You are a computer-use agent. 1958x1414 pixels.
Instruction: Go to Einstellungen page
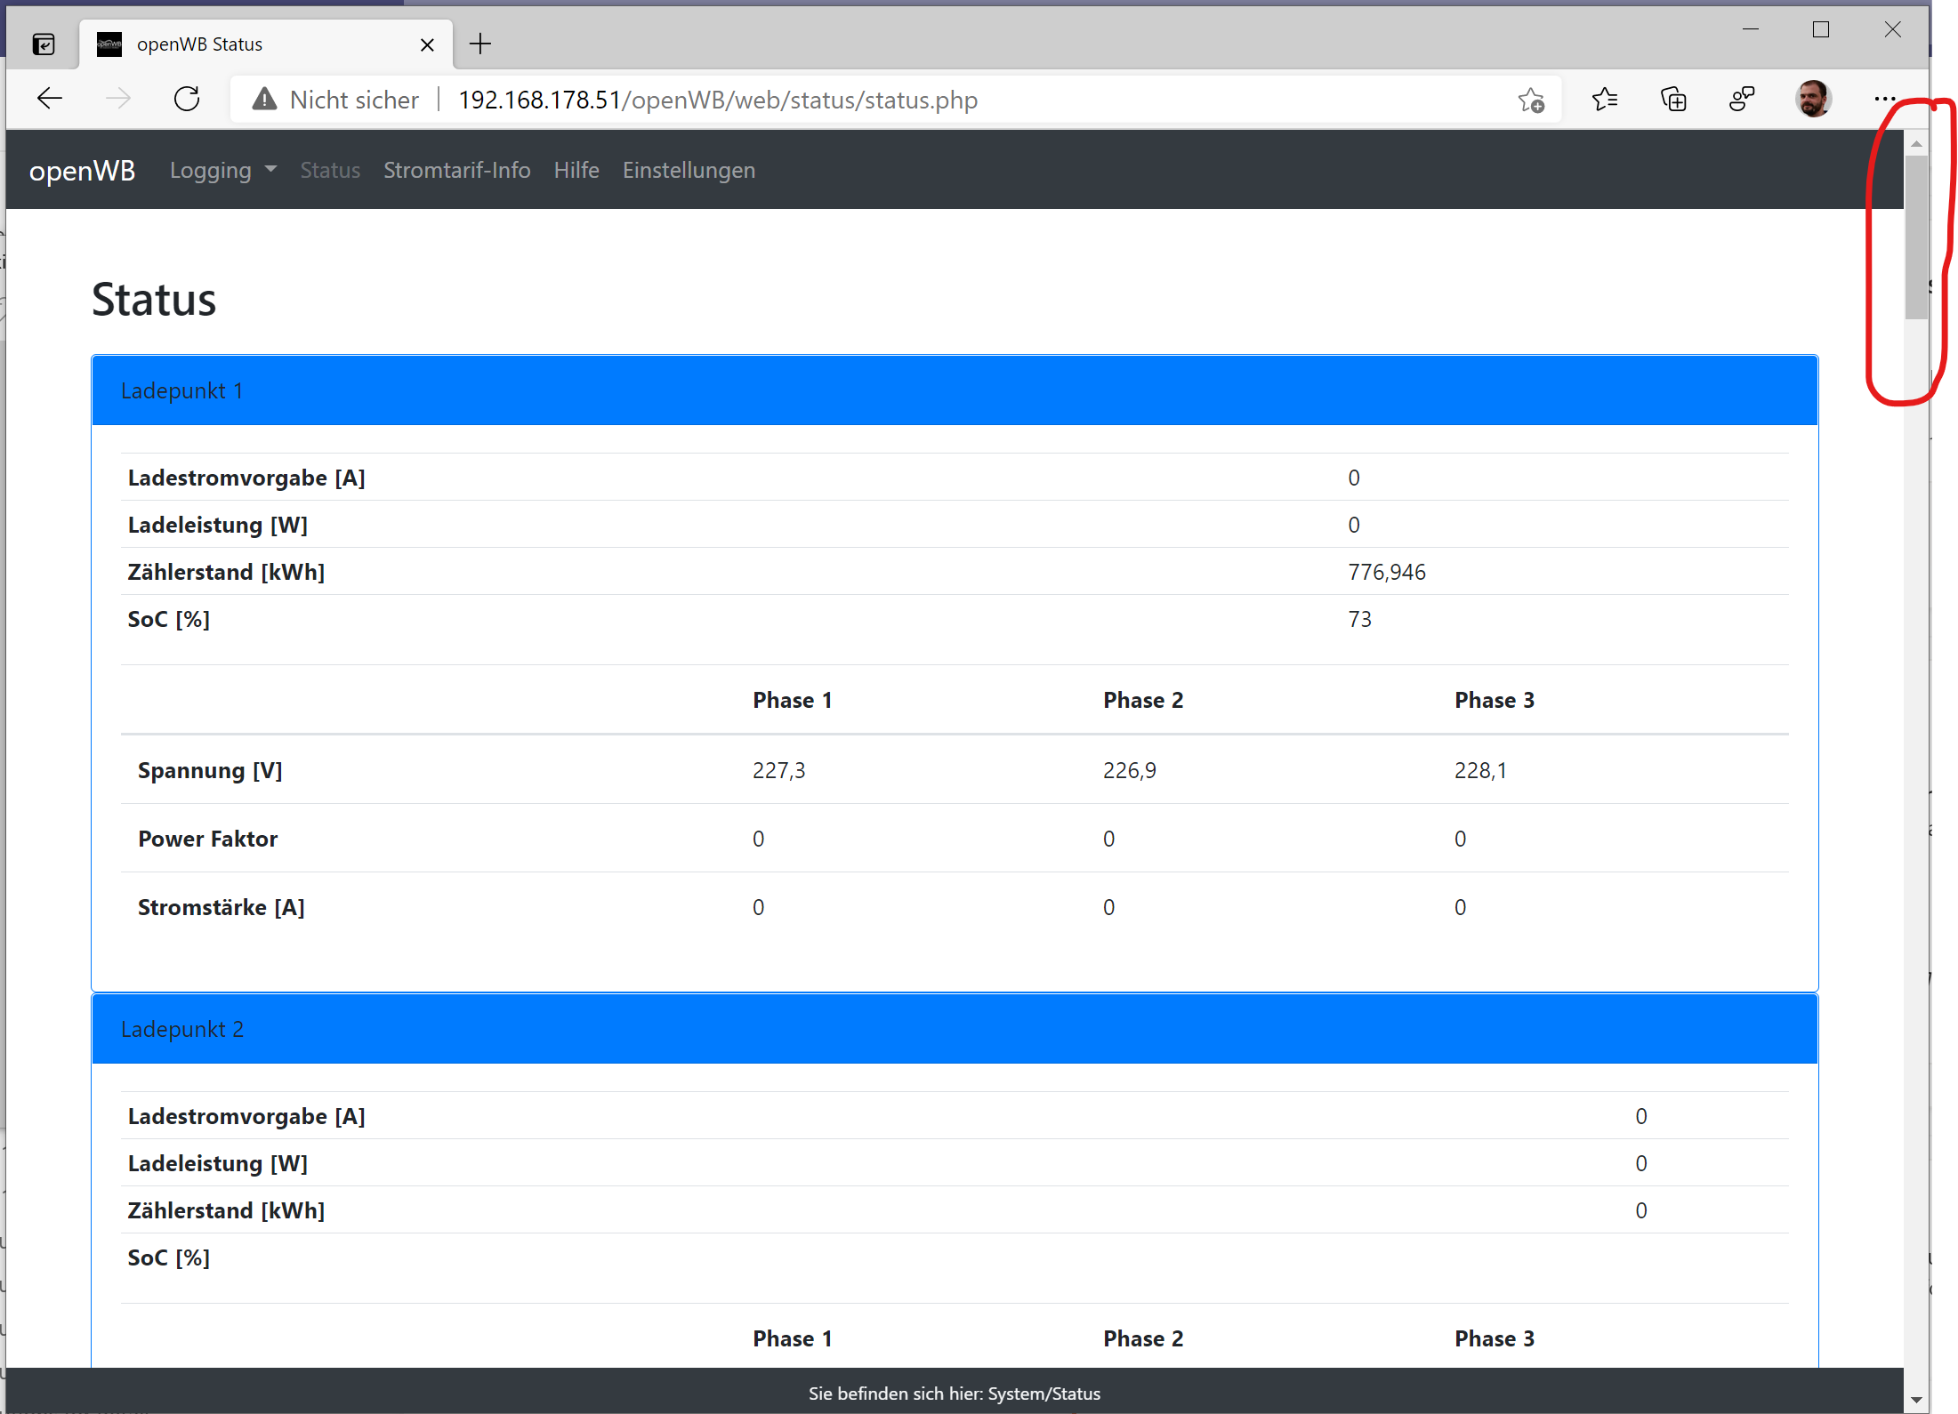point(689,170)
